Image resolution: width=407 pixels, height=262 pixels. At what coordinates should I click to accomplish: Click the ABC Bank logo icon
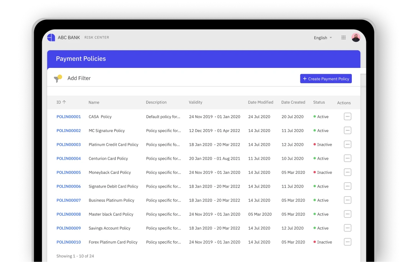[x=51, y=38]
